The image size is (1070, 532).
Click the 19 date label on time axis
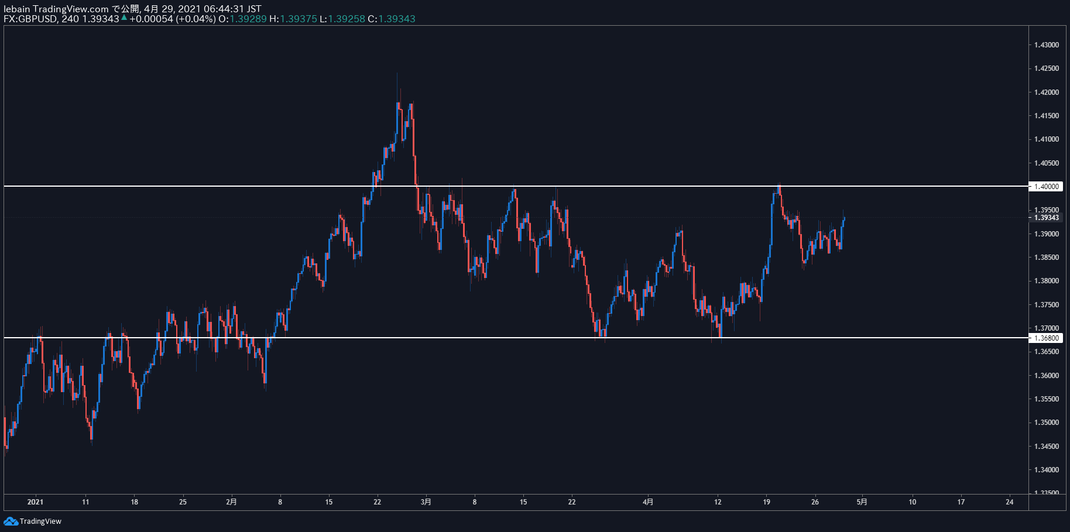tap(766, 502)
